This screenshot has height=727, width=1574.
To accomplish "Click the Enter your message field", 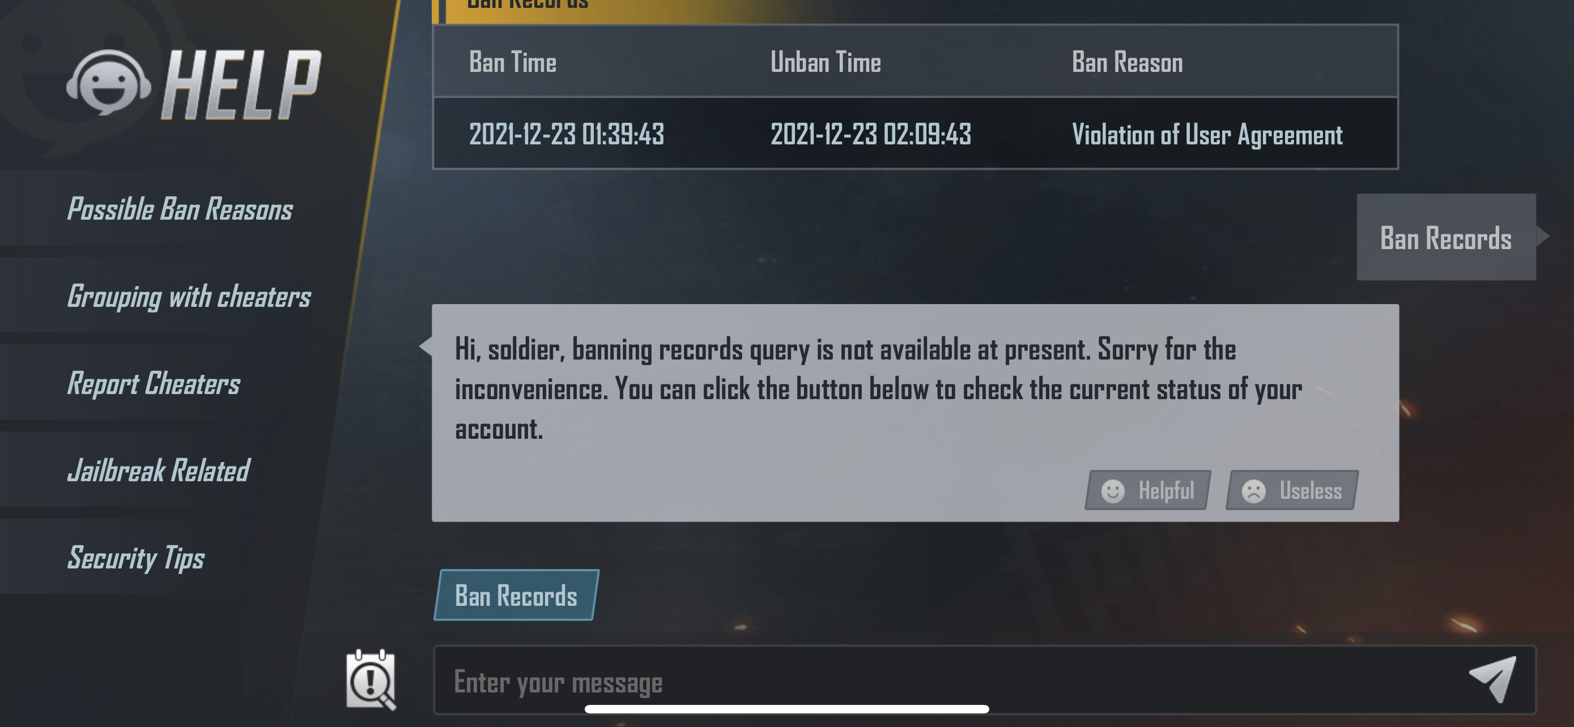I will [x=947, y=680].
